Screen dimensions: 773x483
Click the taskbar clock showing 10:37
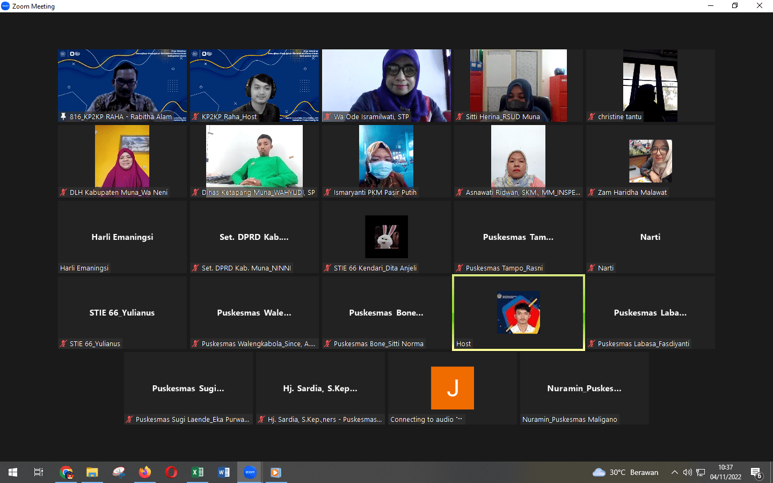click(x=725, y=472)
